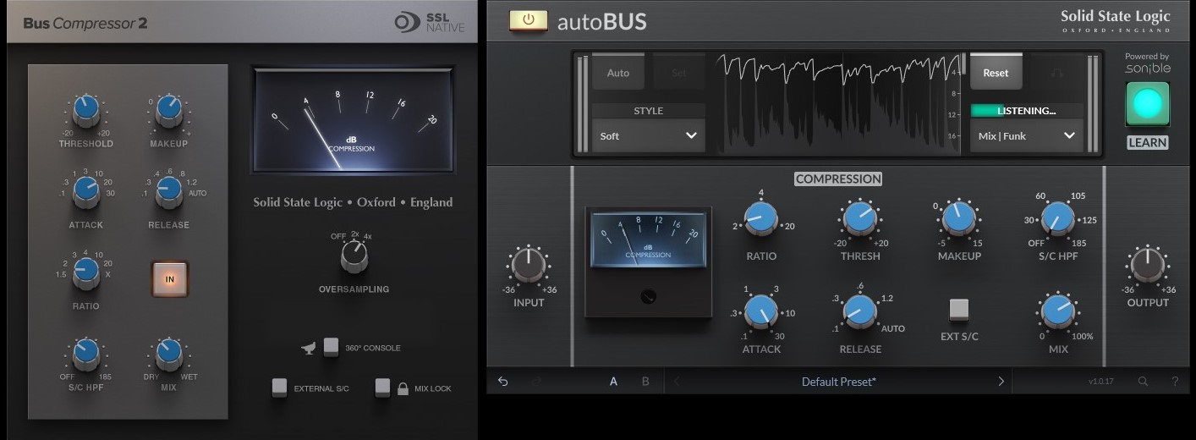Toggle the orange IN compressor switch
The image size is (1196, 440).
point(169,278)
